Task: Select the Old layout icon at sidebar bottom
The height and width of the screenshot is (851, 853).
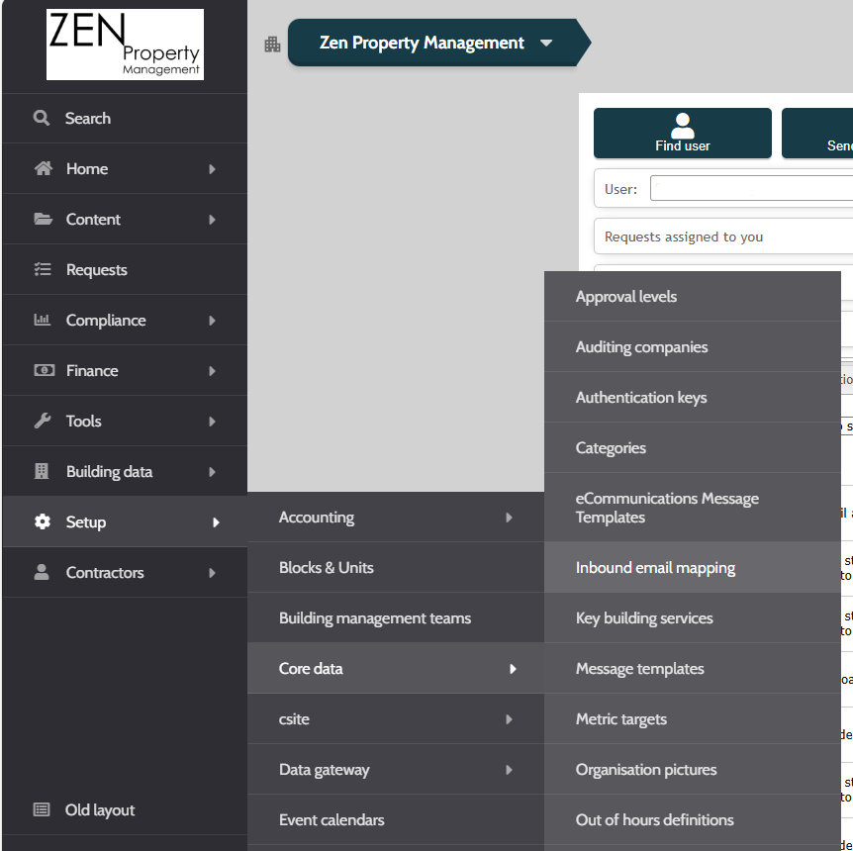Action: click(x=40, y=809)
